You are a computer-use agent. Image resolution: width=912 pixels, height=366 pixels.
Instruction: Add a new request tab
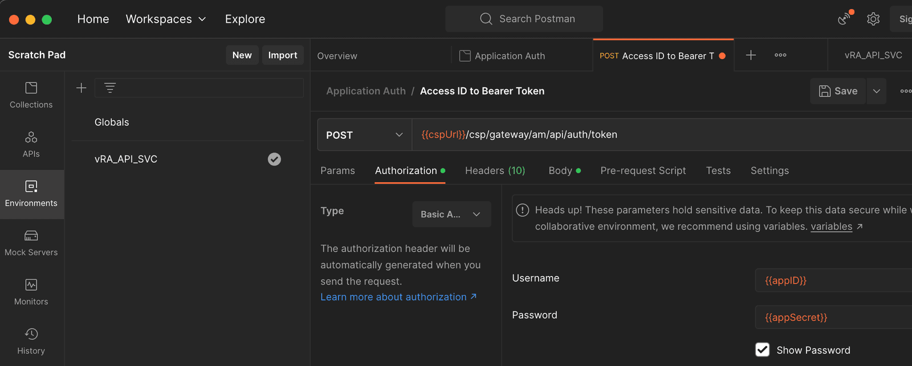(x=751, y=55)
